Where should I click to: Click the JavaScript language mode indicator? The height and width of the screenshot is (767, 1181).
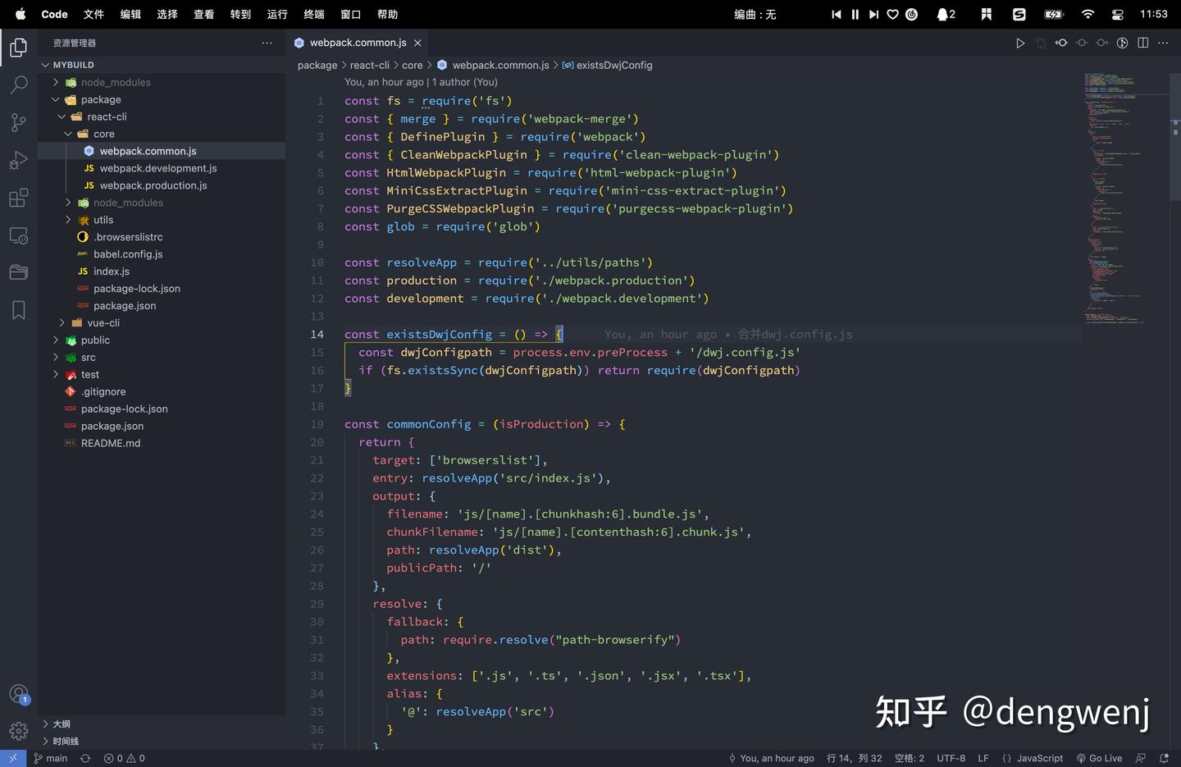pyautogui.click(x=1039, y=758)
